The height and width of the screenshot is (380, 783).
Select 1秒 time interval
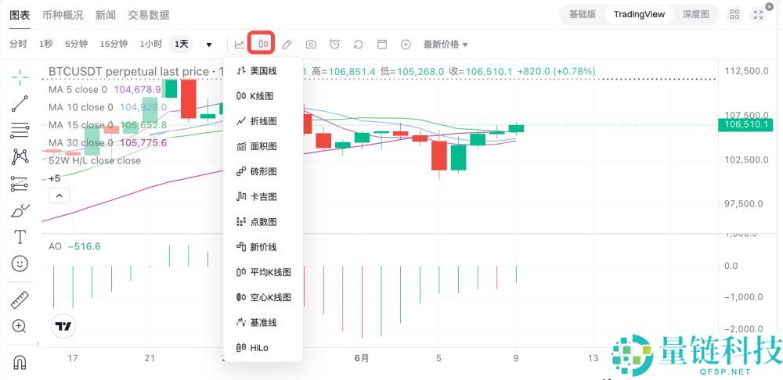(x=45, y=44)
